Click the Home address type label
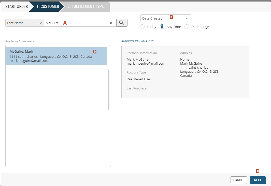The height and width of the screenshot is (186, 271). coord(185,59)
